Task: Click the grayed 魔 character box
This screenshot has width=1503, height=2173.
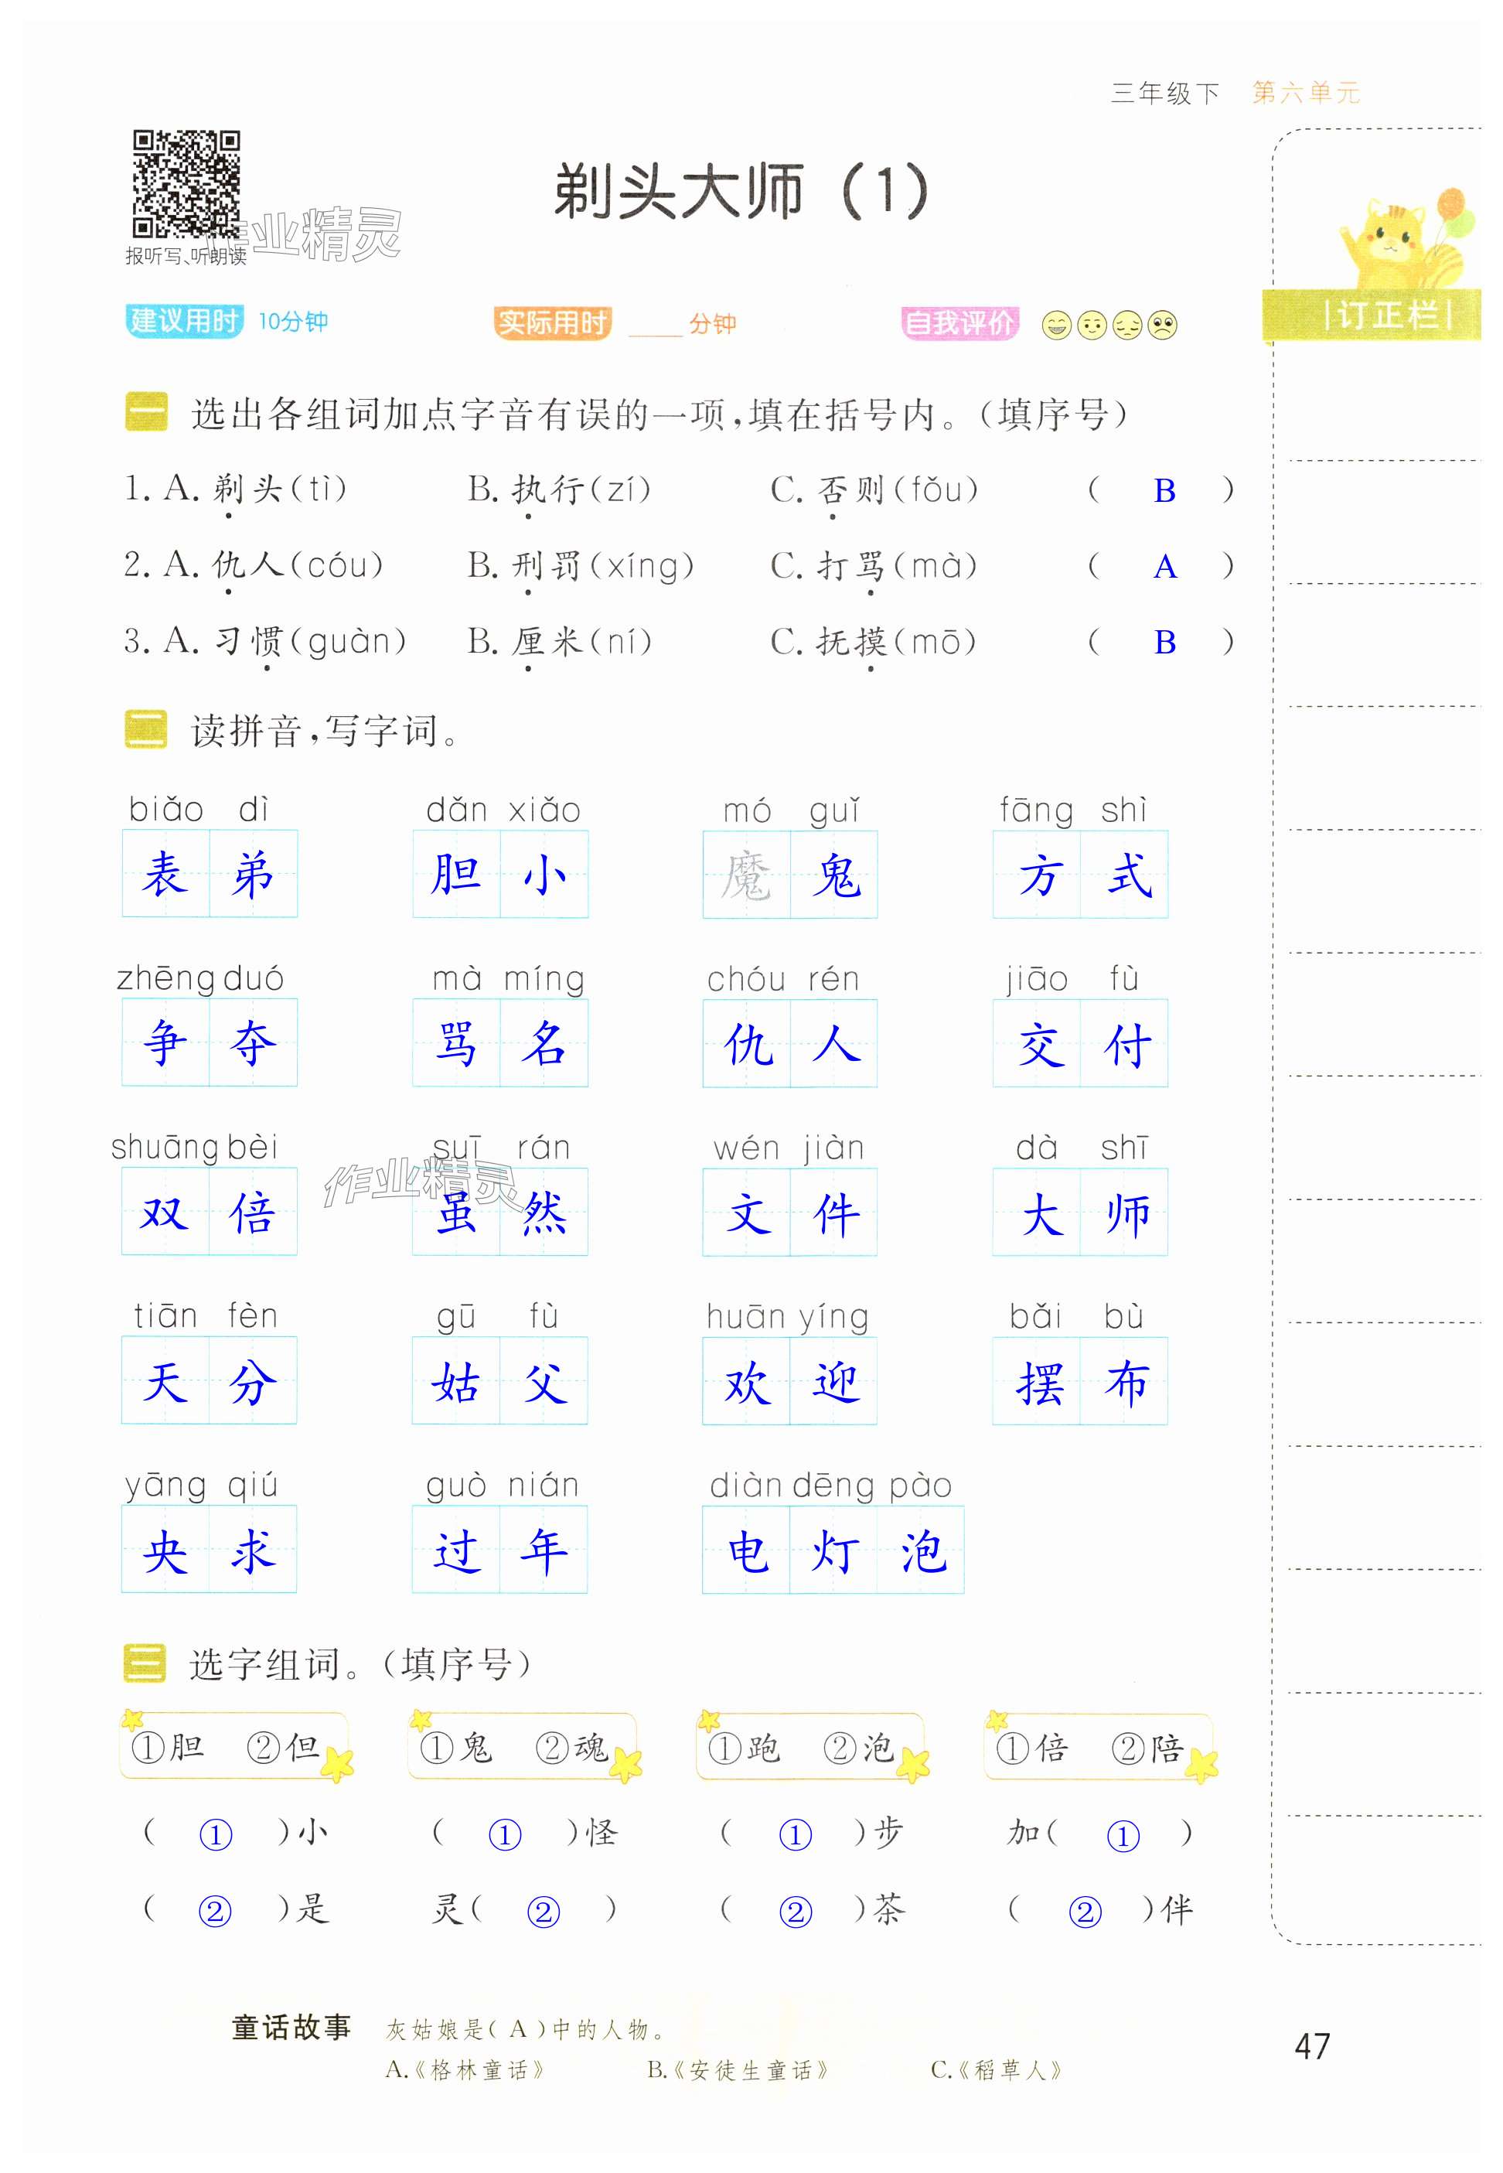Action: [x=746, y=875]
